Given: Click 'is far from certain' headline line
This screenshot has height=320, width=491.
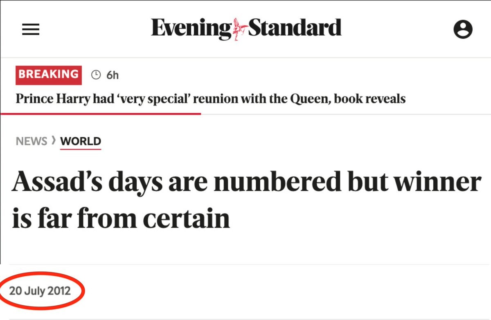Looking at the screenshot, I should tap(121, 219).
